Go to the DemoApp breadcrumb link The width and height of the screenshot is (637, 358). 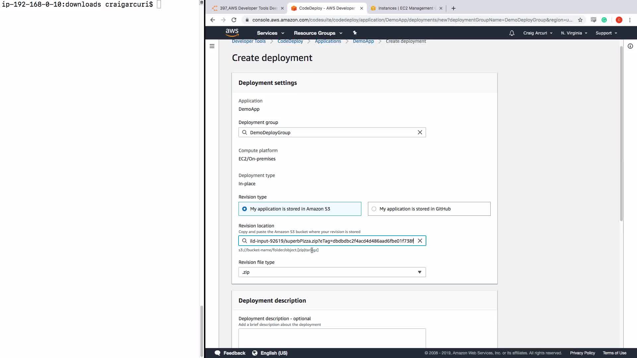[363, 41]
